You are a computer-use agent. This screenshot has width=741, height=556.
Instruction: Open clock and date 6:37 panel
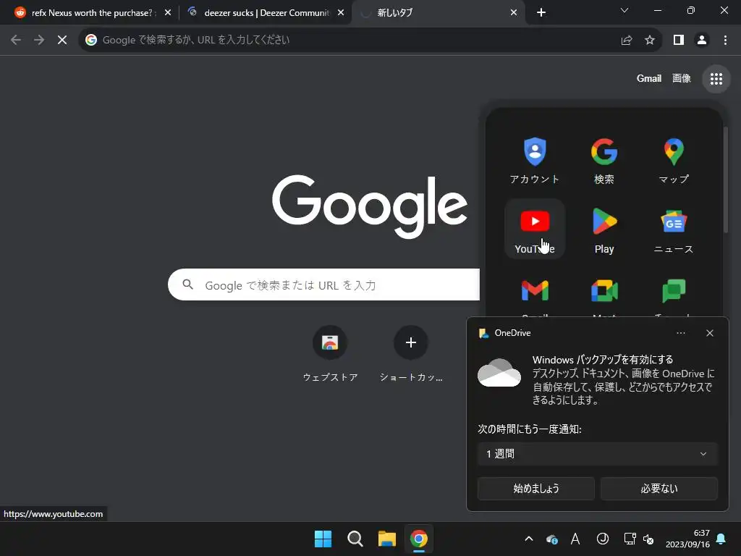click(x=687, y=539)
